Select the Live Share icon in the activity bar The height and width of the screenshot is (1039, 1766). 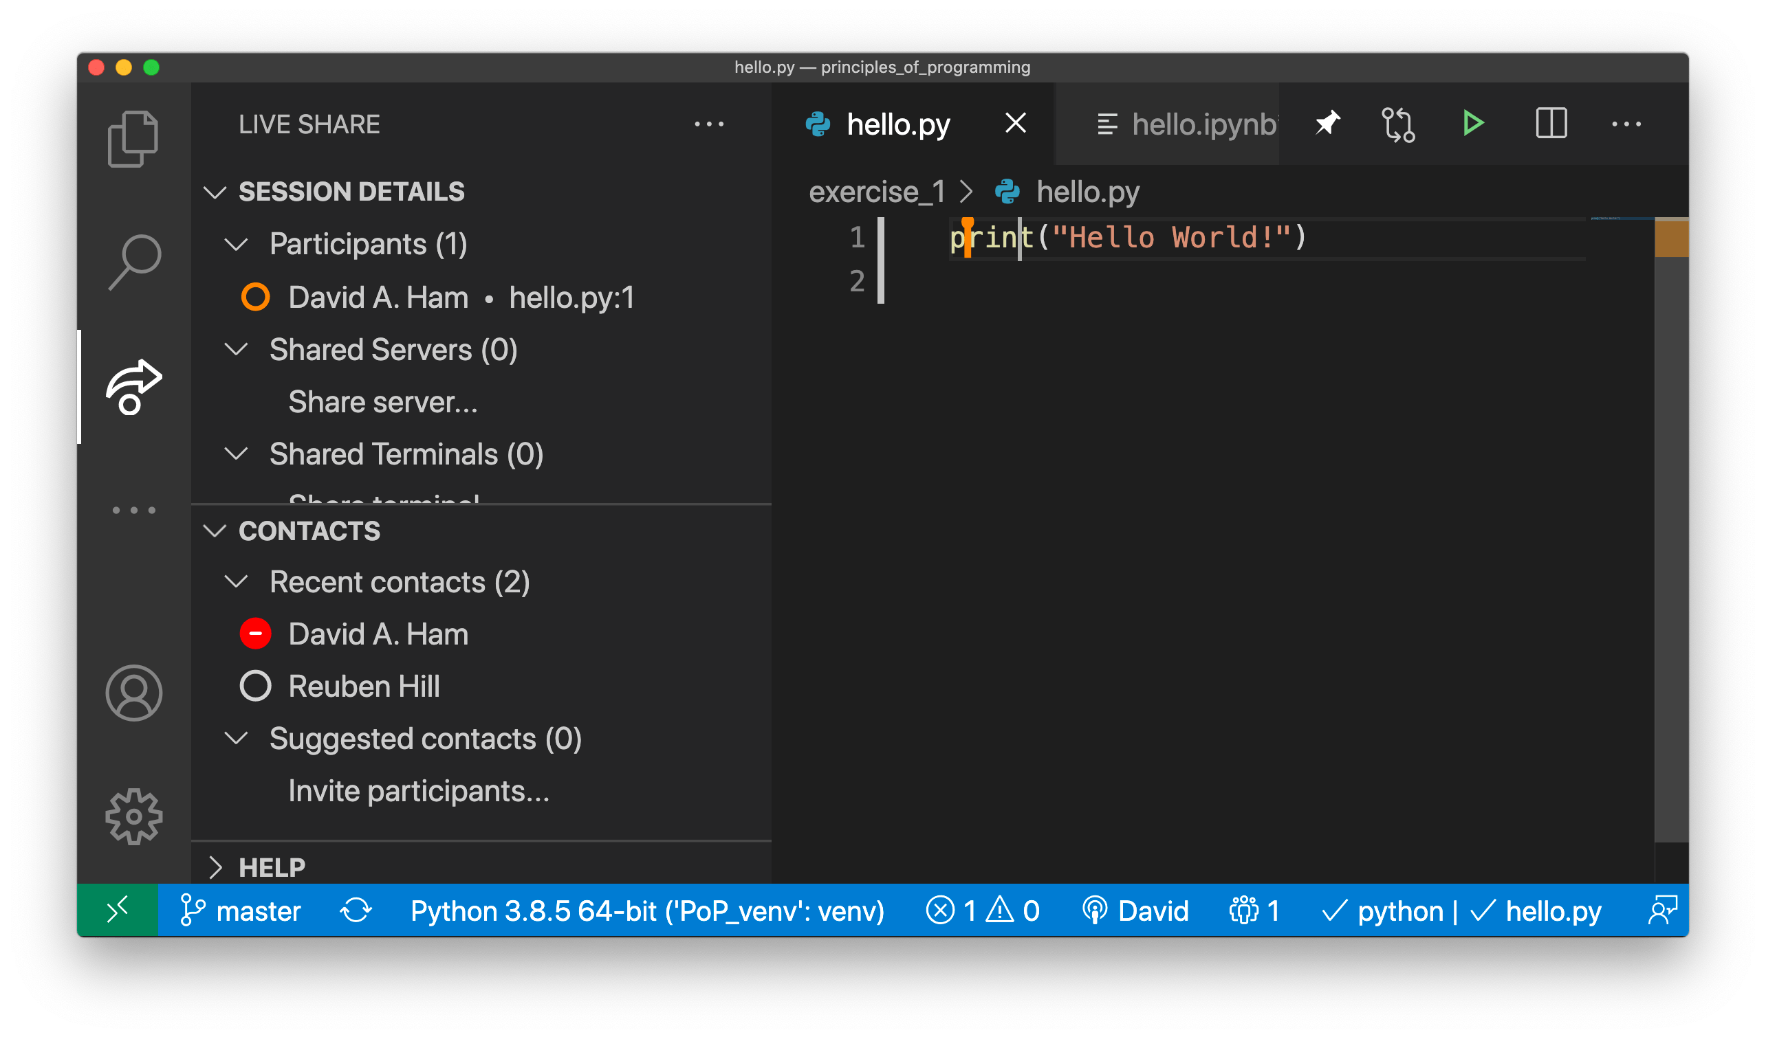click(x=133, y=385)
